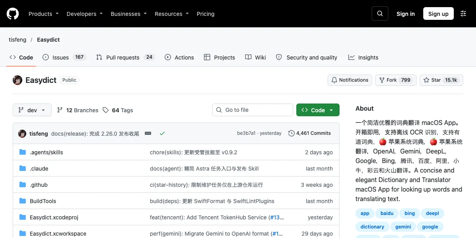
Task: Go to the Pricing page
Action: [x=205, y=14]
